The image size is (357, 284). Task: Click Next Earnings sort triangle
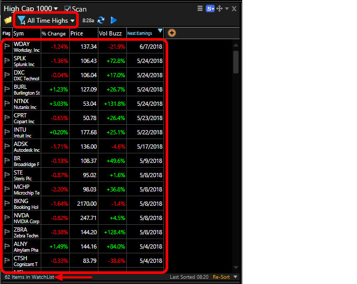[160, 31]
